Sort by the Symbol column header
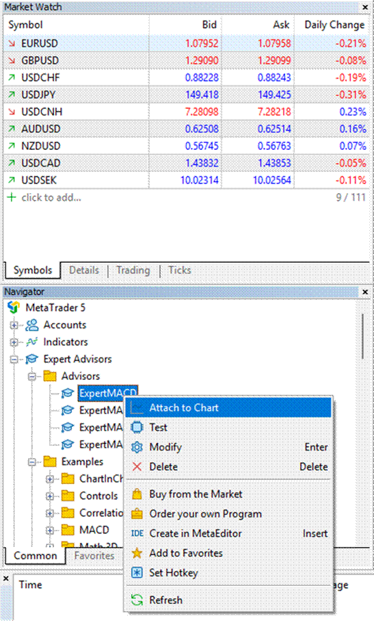 [x=77, y=25]
